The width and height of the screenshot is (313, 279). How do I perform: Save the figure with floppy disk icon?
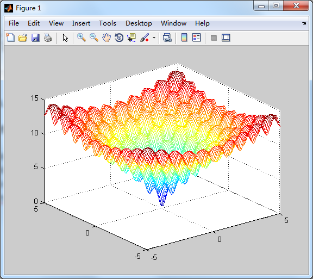coord(35,38)
